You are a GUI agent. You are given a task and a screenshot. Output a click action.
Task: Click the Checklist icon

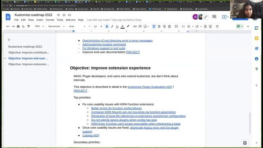(x=183, y=26)
